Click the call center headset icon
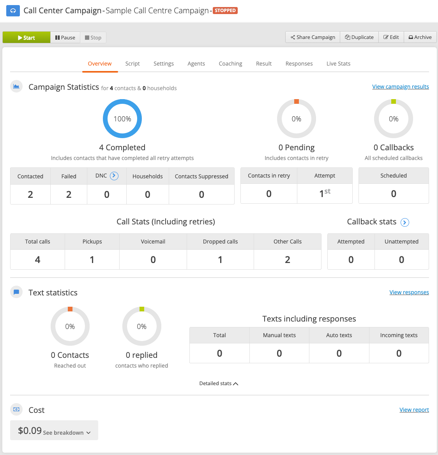This screenshot has height=455, width=438. tap(13, 11)
